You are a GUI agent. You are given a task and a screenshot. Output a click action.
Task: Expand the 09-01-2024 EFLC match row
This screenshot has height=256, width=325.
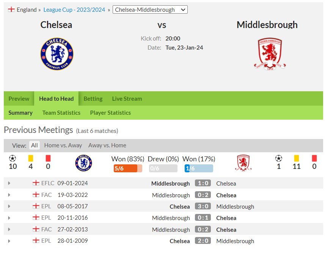coord(9,183)
